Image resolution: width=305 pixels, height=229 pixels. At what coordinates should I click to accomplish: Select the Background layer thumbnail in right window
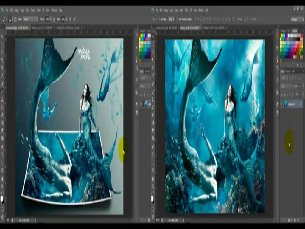[286, 103]
